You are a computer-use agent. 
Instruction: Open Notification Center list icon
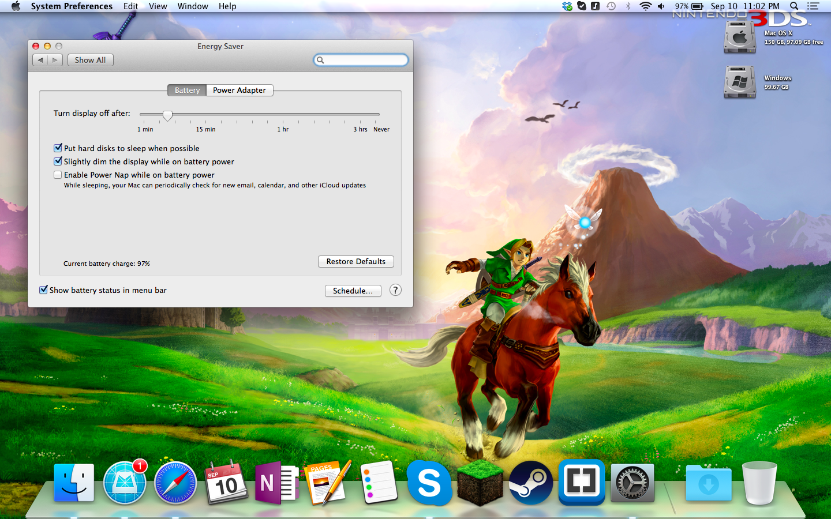tap(813, 6)
